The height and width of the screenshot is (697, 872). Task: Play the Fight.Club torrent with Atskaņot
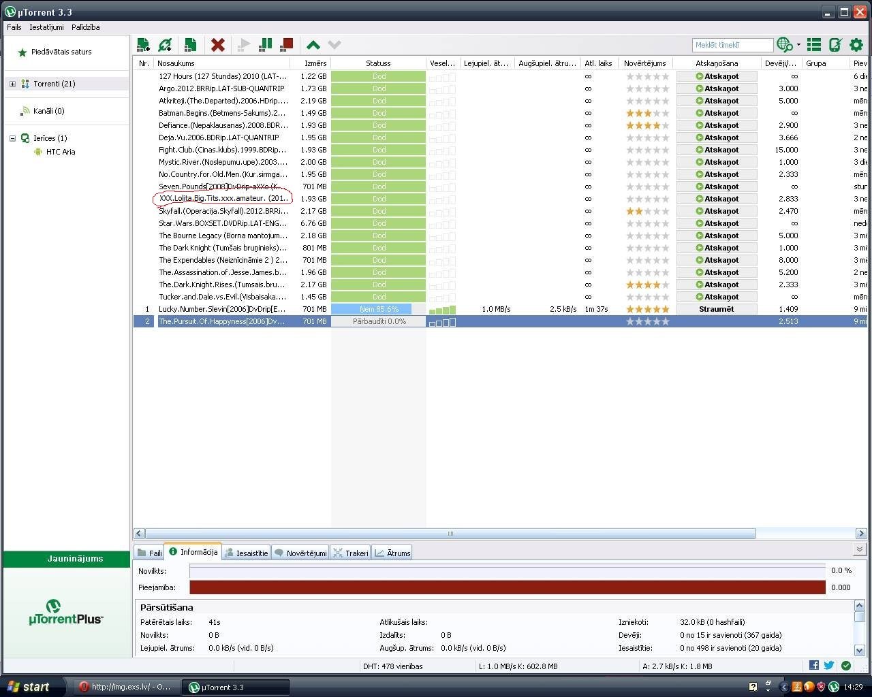click(717, 150)
